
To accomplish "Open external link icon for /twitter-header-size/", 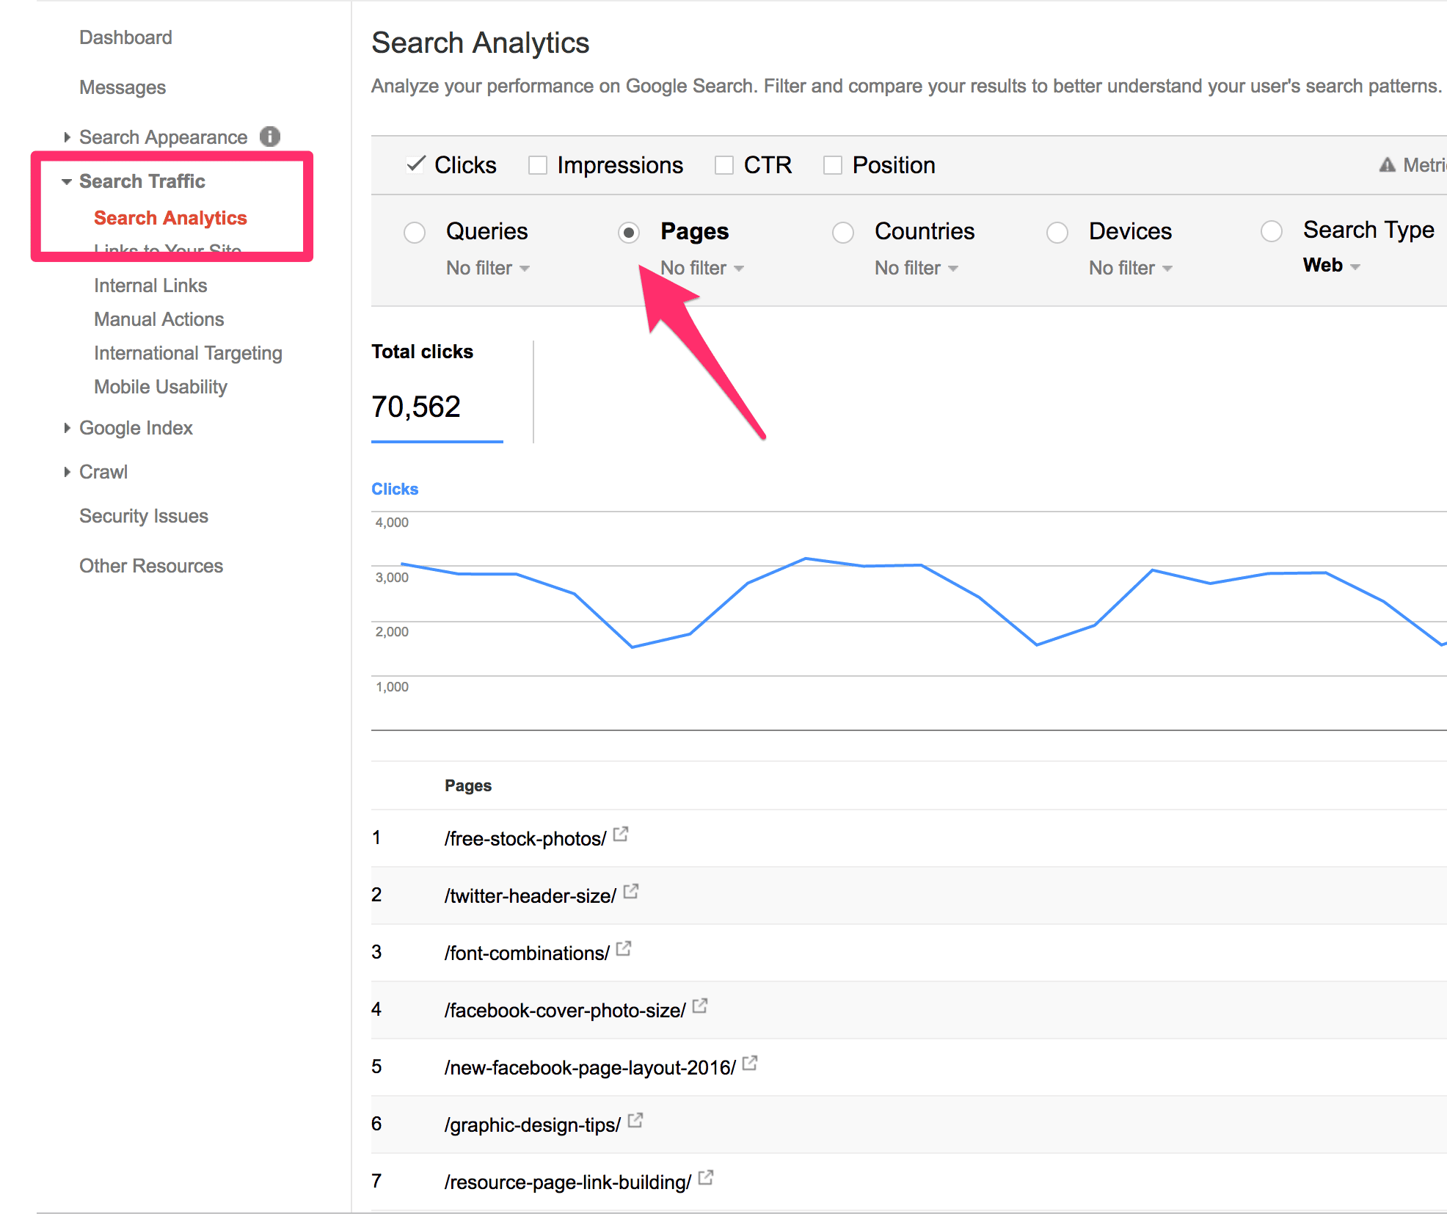I will click(631, 892).
